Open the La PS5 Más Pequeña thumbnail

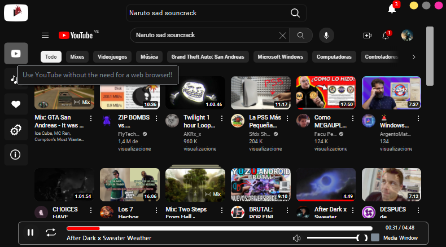[x=261, y=93]
